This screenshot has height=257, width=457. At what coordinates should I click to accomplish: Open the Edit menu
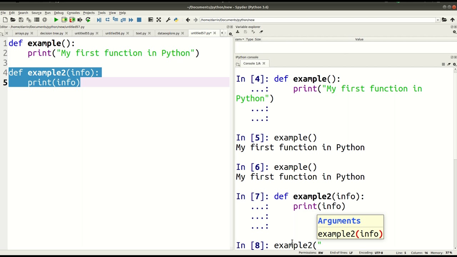(x=12, y=13)
